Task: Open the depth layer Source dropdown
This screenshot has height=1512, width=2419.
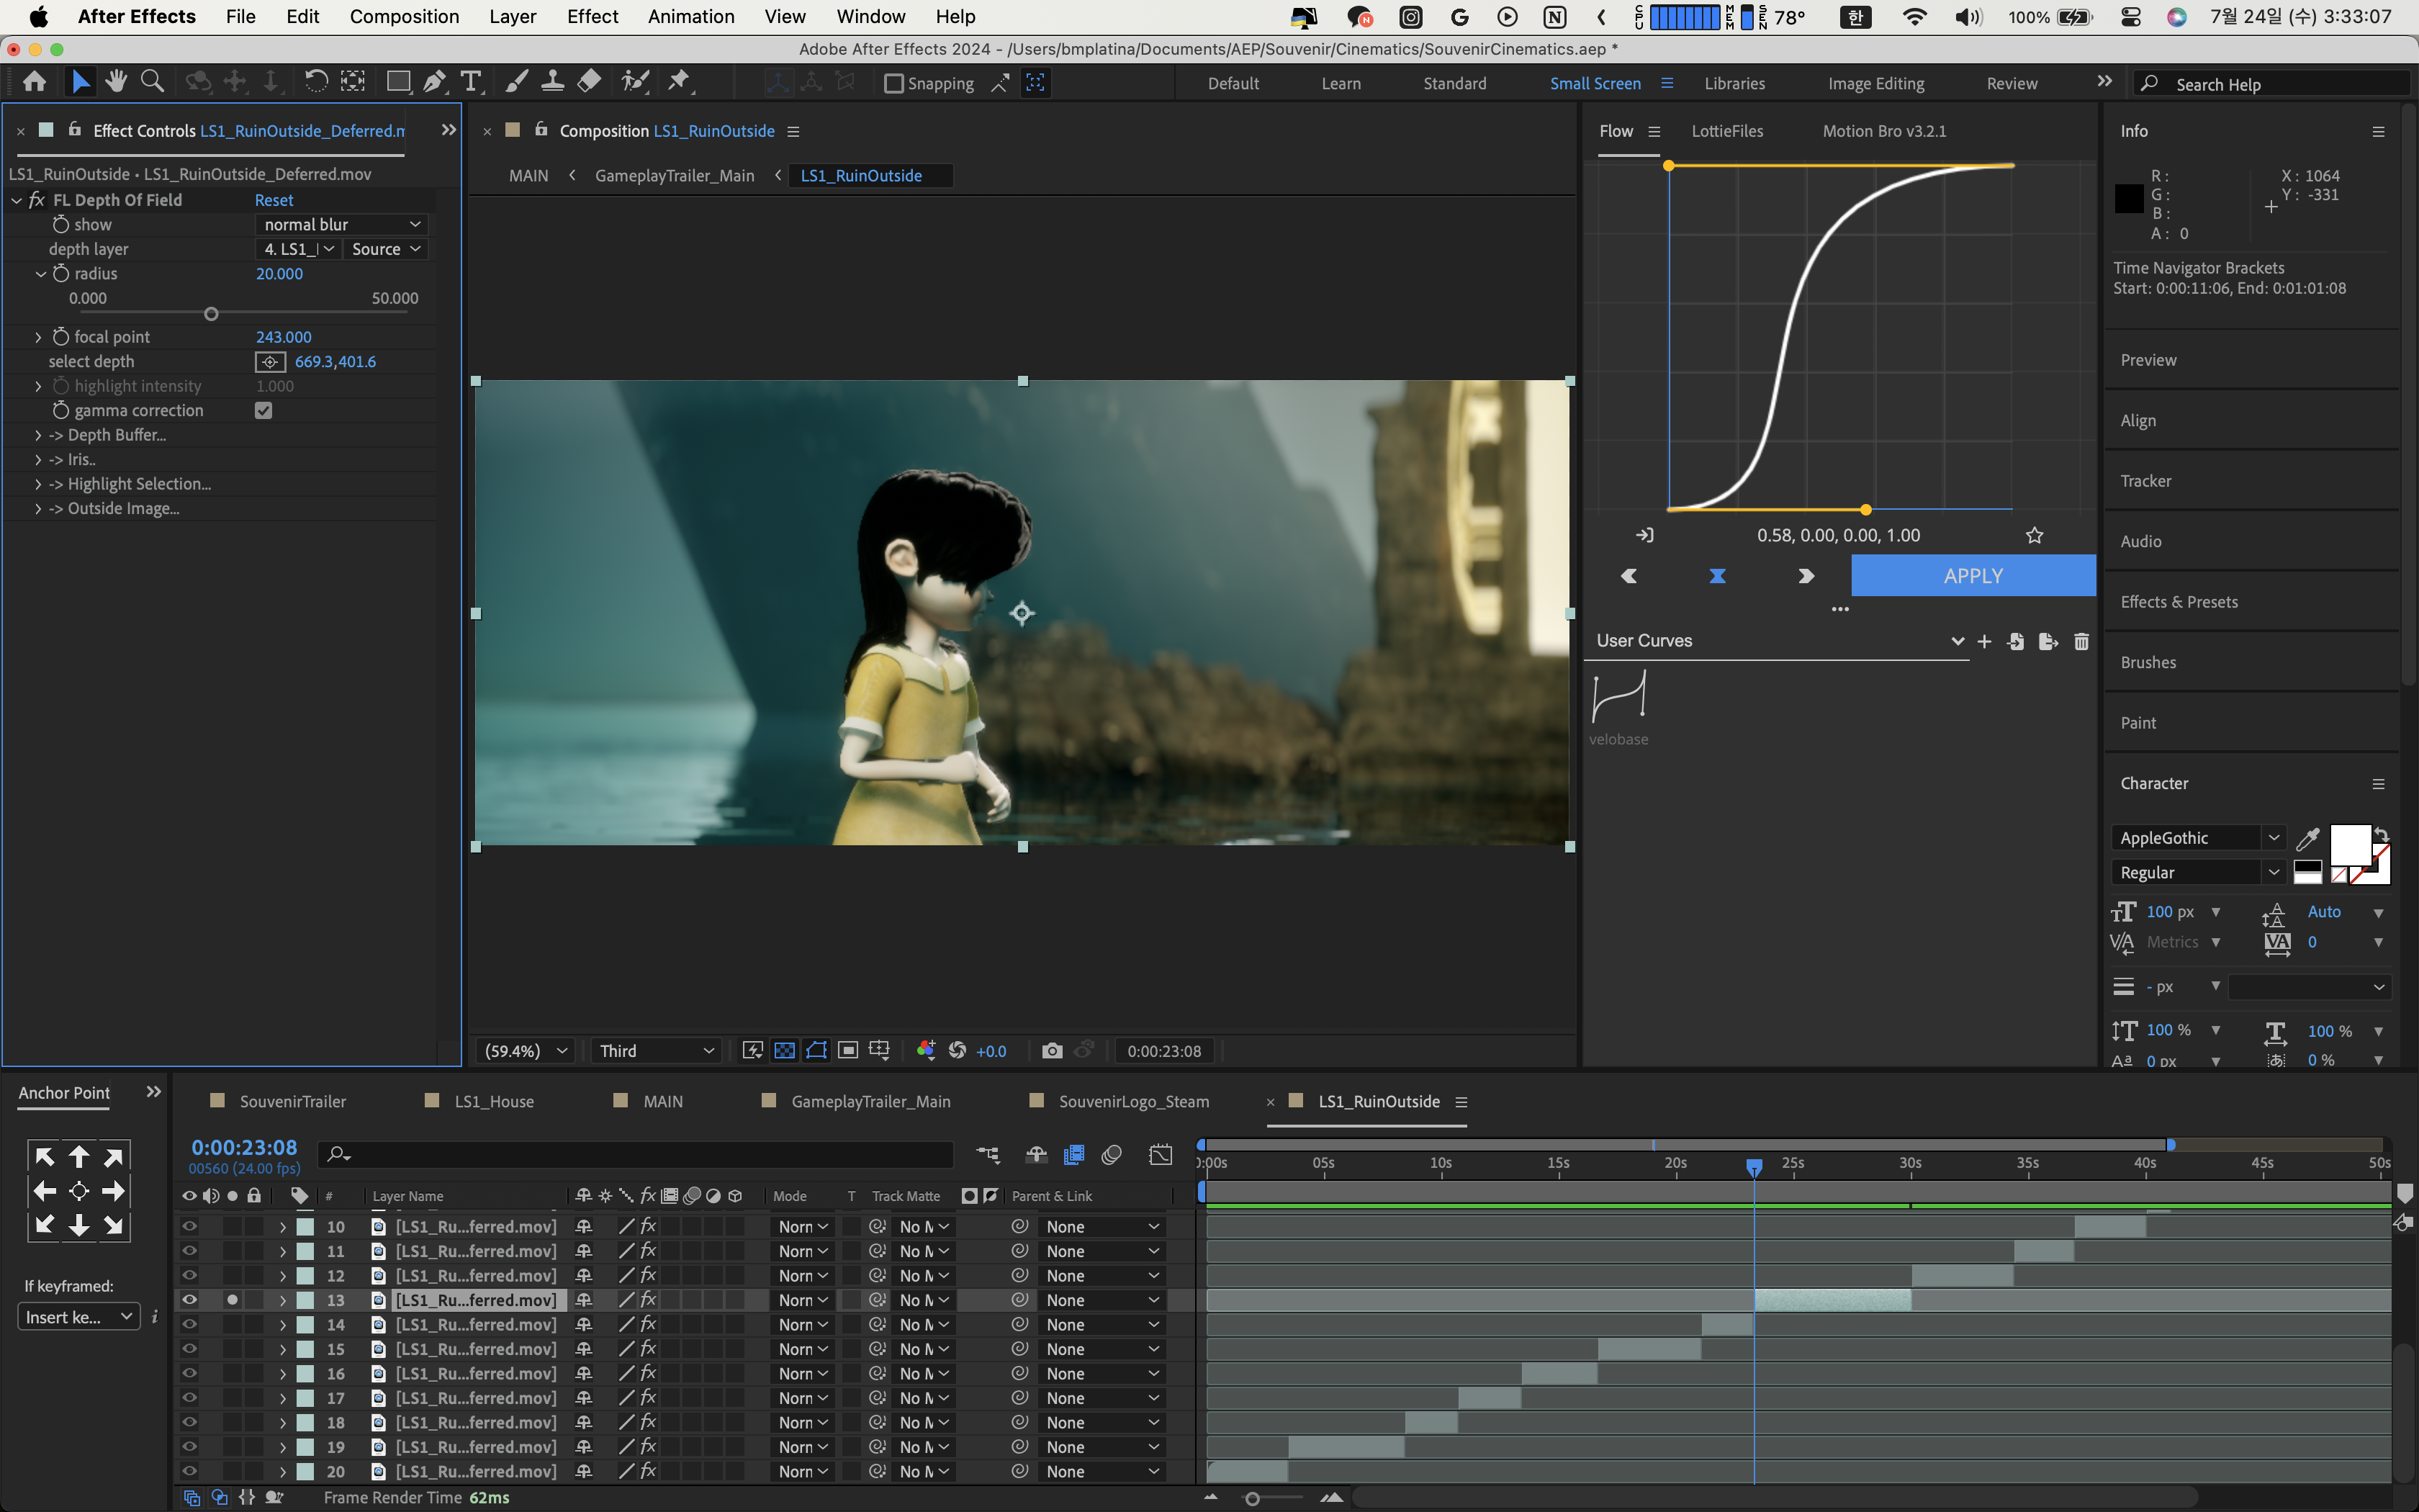Action: tap(385, 249)
